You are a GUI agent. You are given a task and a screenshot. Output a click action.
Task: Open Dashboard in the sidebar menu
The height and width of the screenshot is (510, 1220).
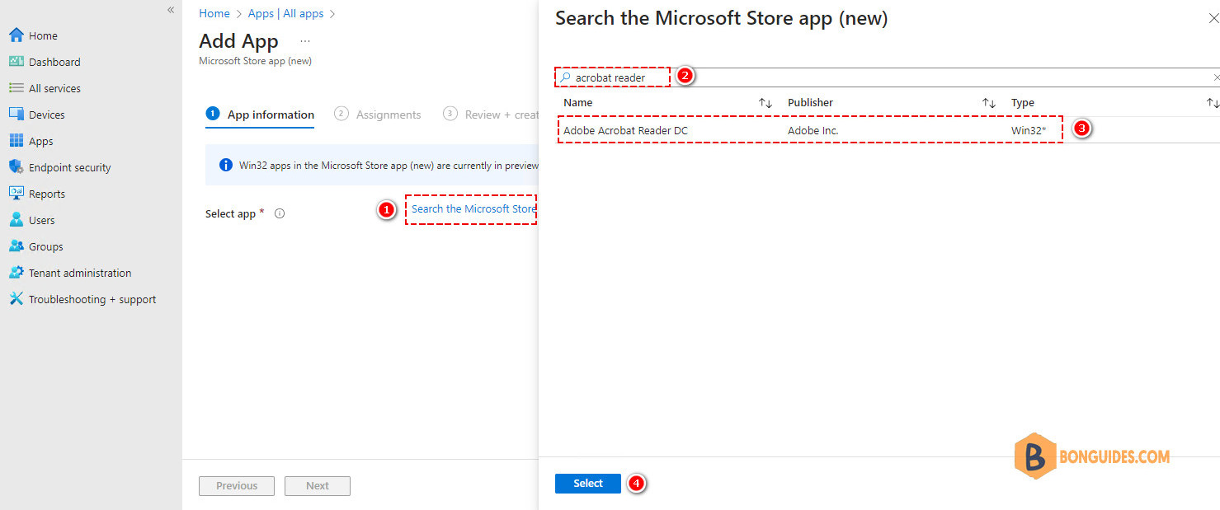[54, 62]
